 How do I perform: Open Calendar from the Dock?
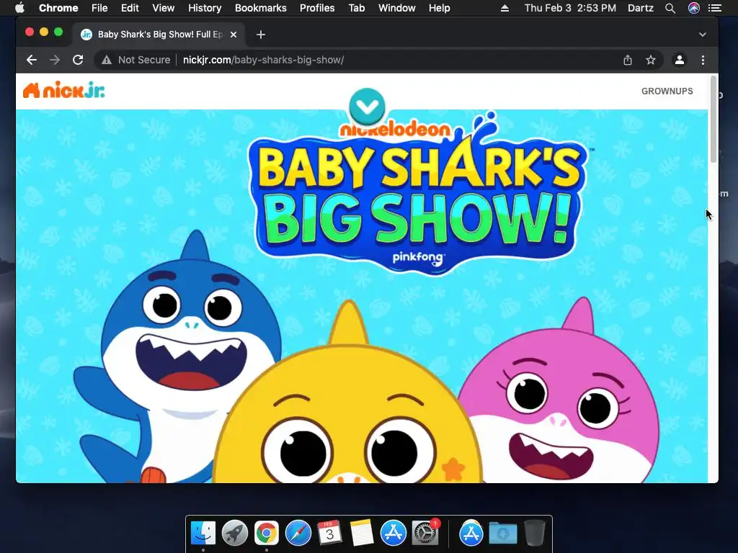pyautogui.click(x=329, y=534)
